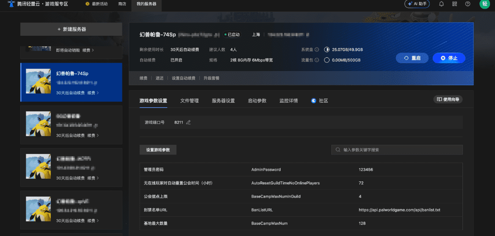This screenshot has width=495, height=236.
Task: Click 设置游戏参数 button
Action: (158, 150)
